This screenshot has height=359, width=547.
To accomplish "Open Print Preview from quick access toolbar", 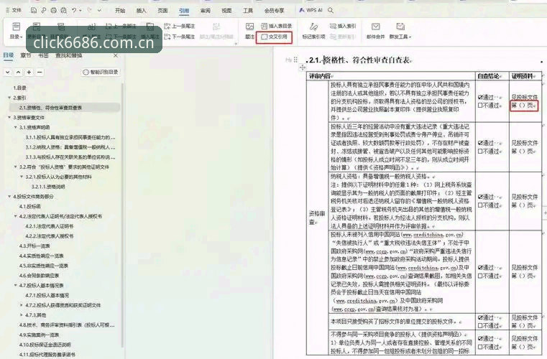I will pos(63,11).
